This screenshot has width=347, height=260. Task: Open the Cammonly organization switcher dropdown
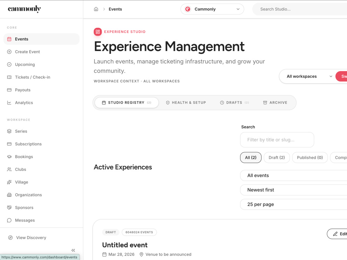tap(212, 9)
